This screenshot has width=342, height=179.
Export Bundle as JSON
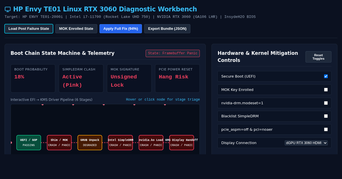coord(167,29)
